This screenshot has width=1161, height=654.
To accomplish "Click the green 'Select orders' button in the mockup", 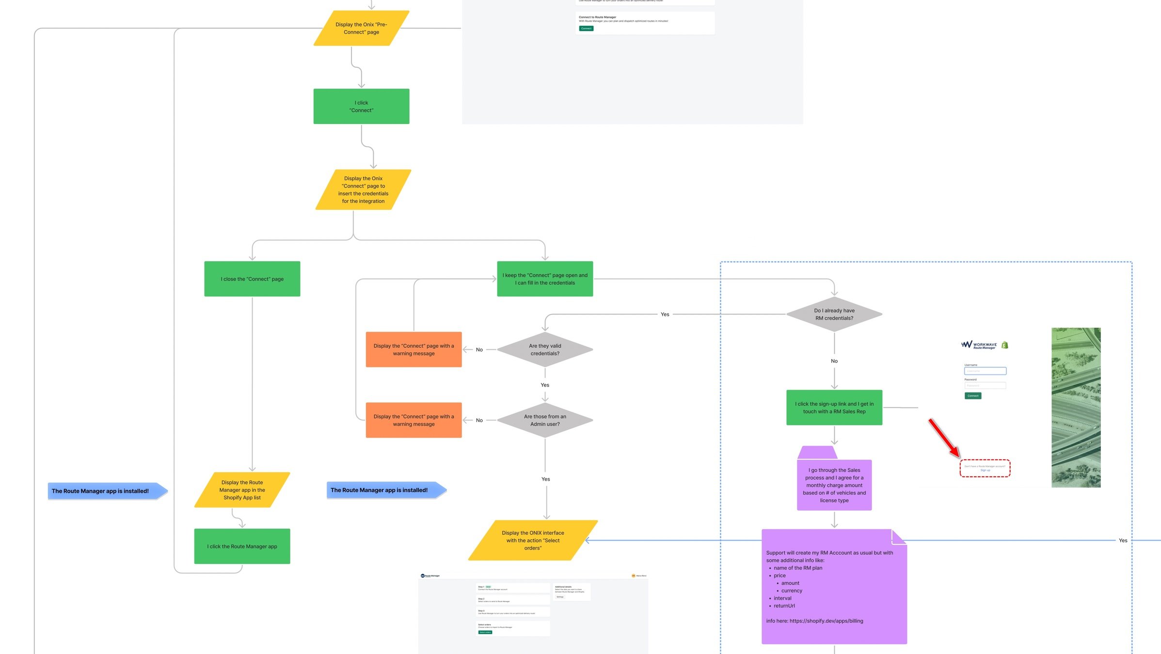I will click(x=485, y=632).
